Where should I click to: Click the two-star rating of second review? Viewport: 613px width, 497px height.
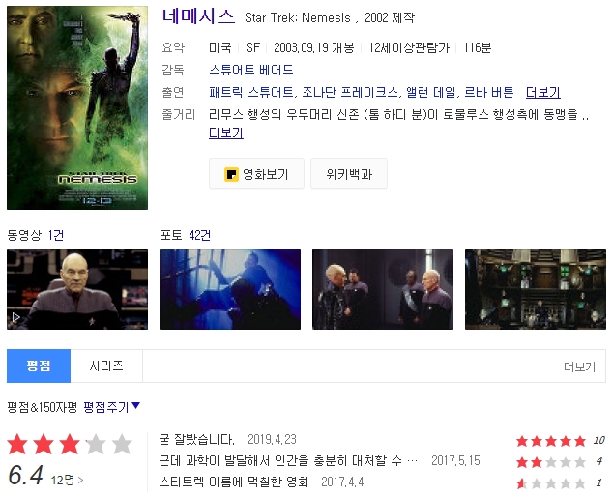click(x=551, y=462)
